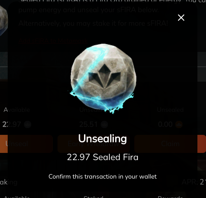Click the 25.51 unsealing balance value
The width and height of the screenshot is (206, 198).
coord(89,124)
